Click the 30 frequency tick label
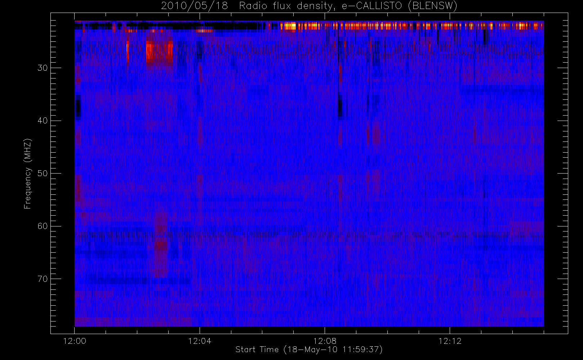 point(43,68)
